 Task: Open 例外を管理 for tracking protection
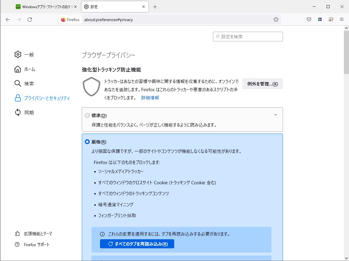[x=262, y=84]
